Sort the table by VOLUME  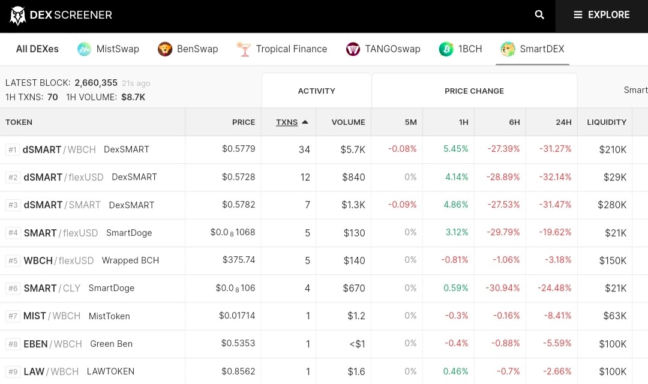(x=348, y=122)
